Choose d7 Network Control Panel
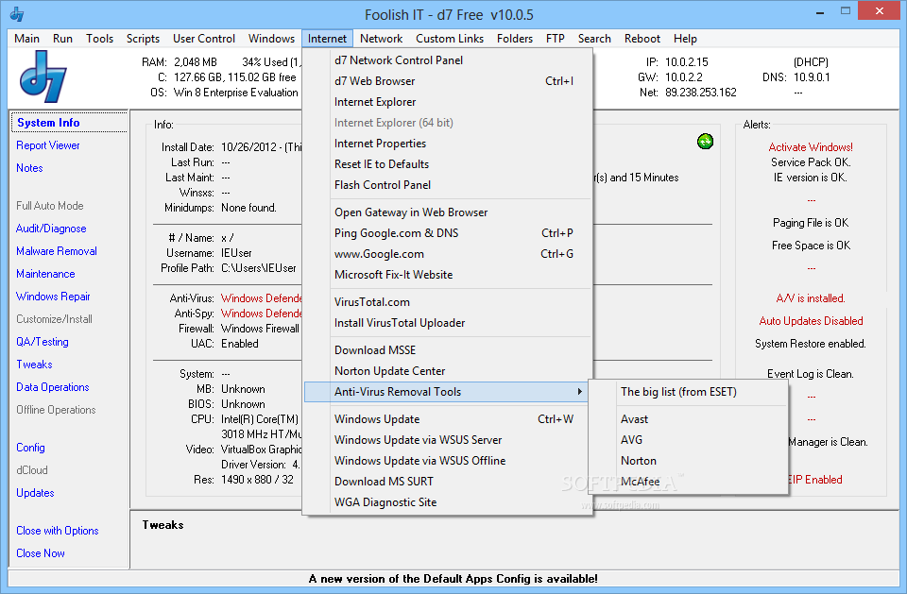This screenshot has width=907, height=594. (448, 60)
